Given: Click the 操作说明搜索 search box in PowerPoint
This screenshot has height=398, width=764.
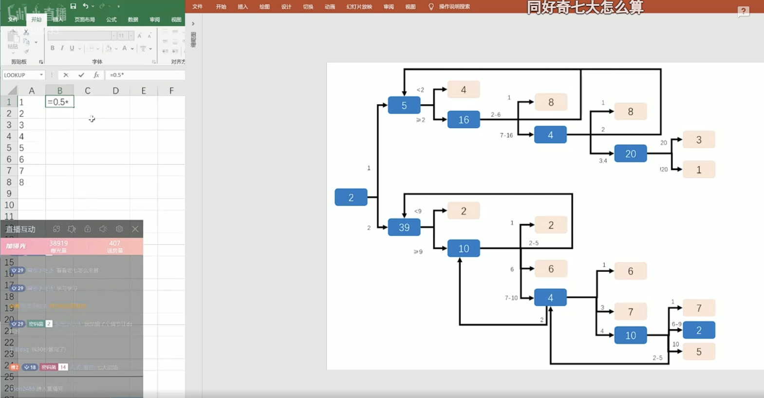Looking at the screenshot, I should click(x=454, y=7).
